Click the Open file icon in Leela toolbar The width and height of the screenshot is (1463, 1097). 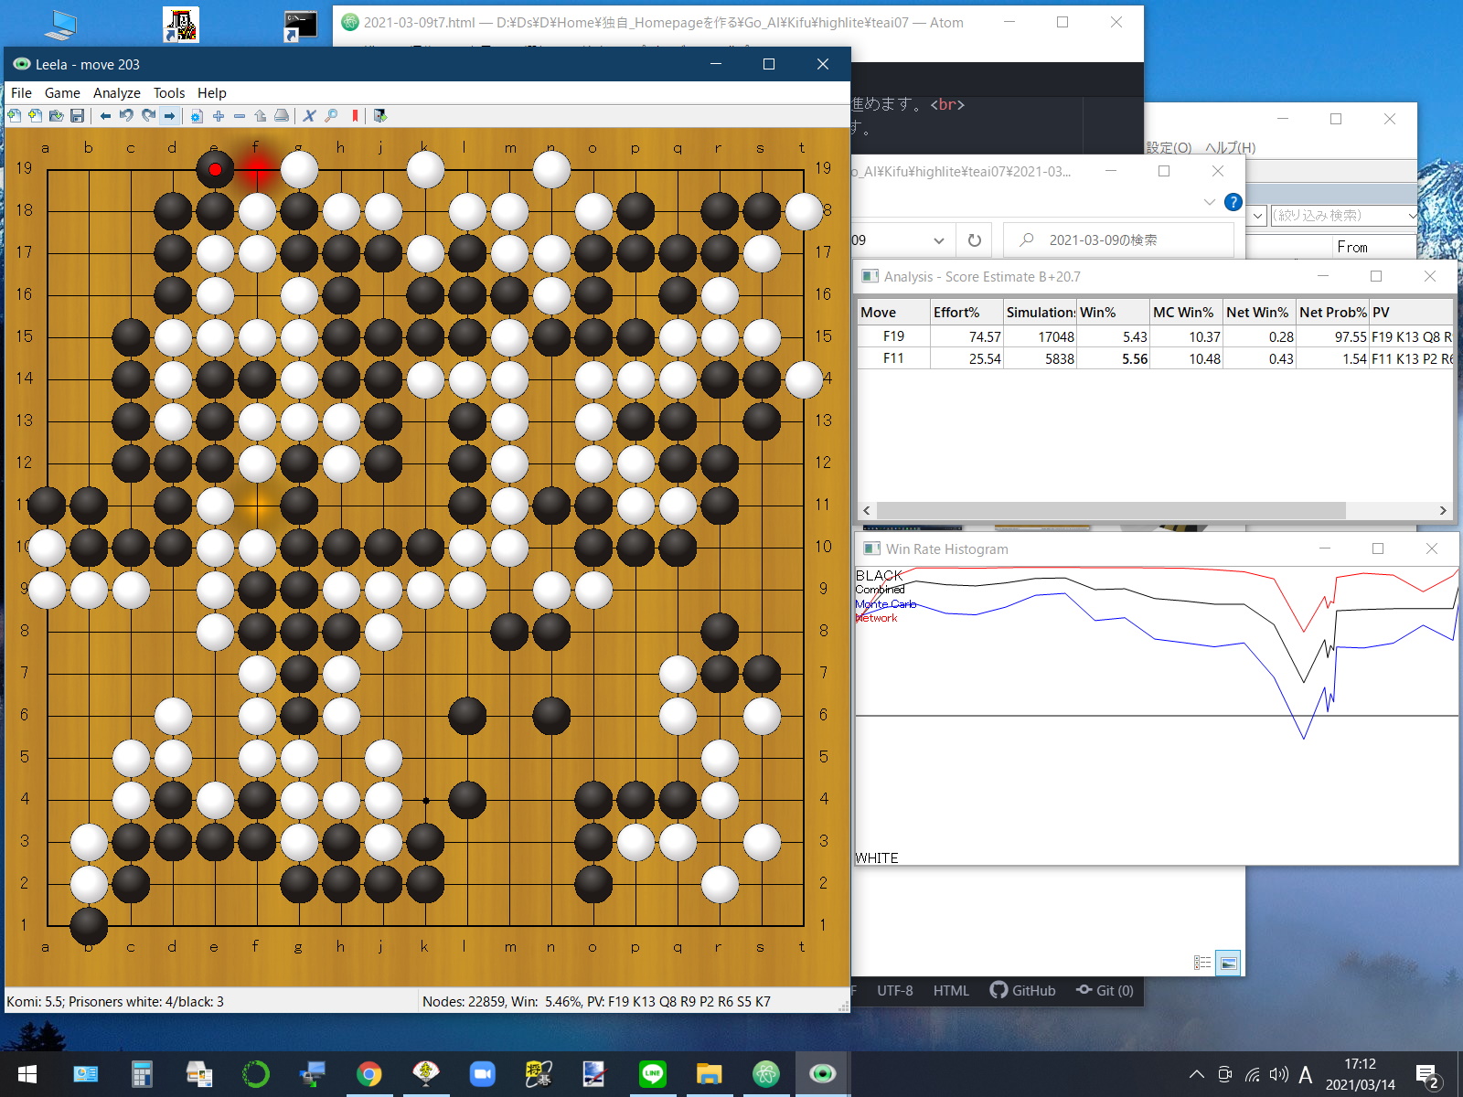pyautogui.click(x=57, y=116)
